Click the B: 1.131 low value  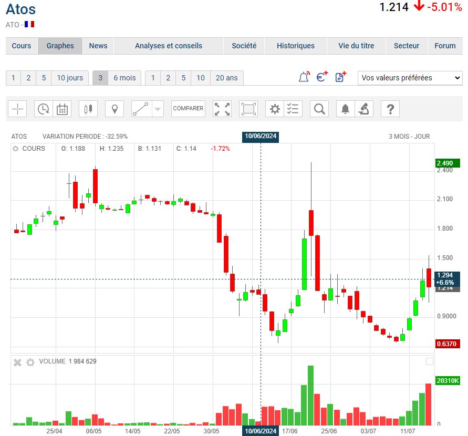click(150, 149)
